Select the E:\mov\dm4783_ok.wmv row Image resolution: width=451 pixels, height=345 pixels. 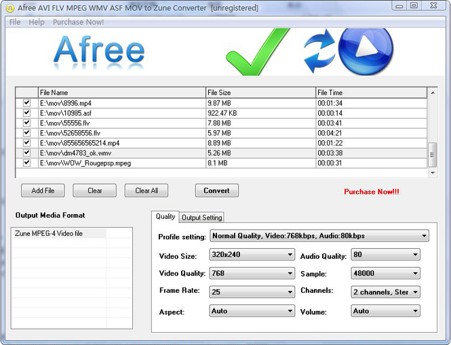point(221,153)
